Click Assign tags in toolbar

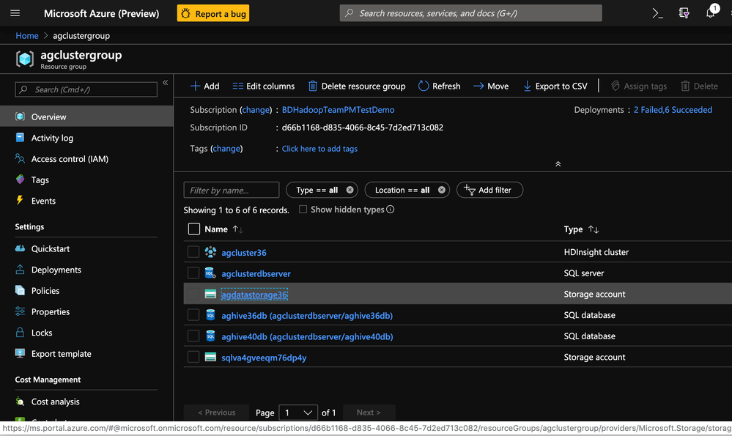[639, 86]
